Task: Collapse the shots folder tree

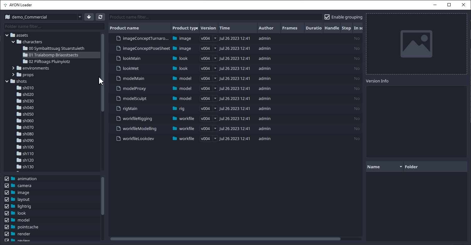Action: [7, 81]
